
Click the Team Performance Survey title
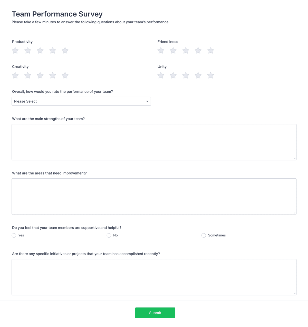click(57, 14)
